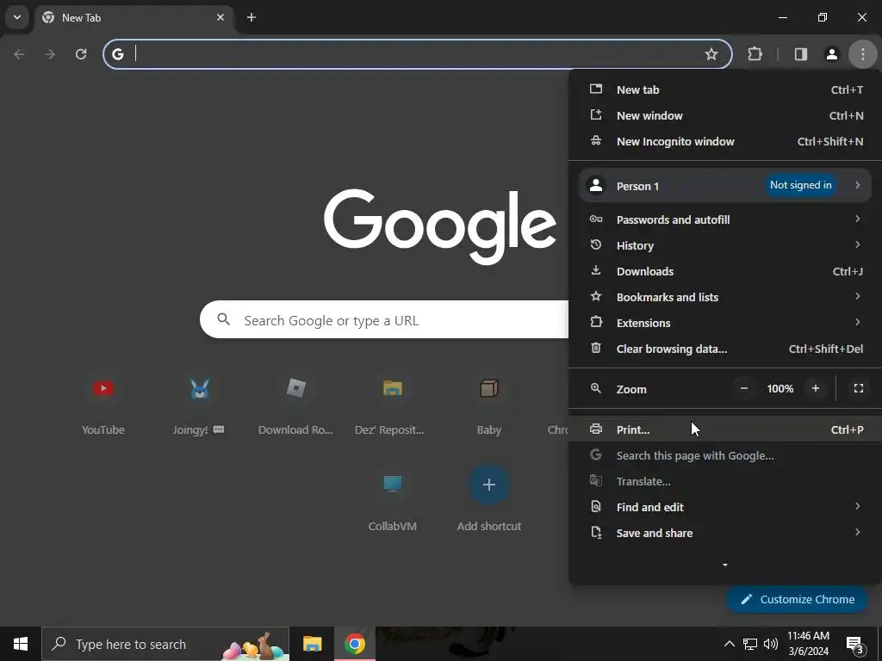Click the Not signed in badge
The image size is (882, 661).
tap(800, 185)
